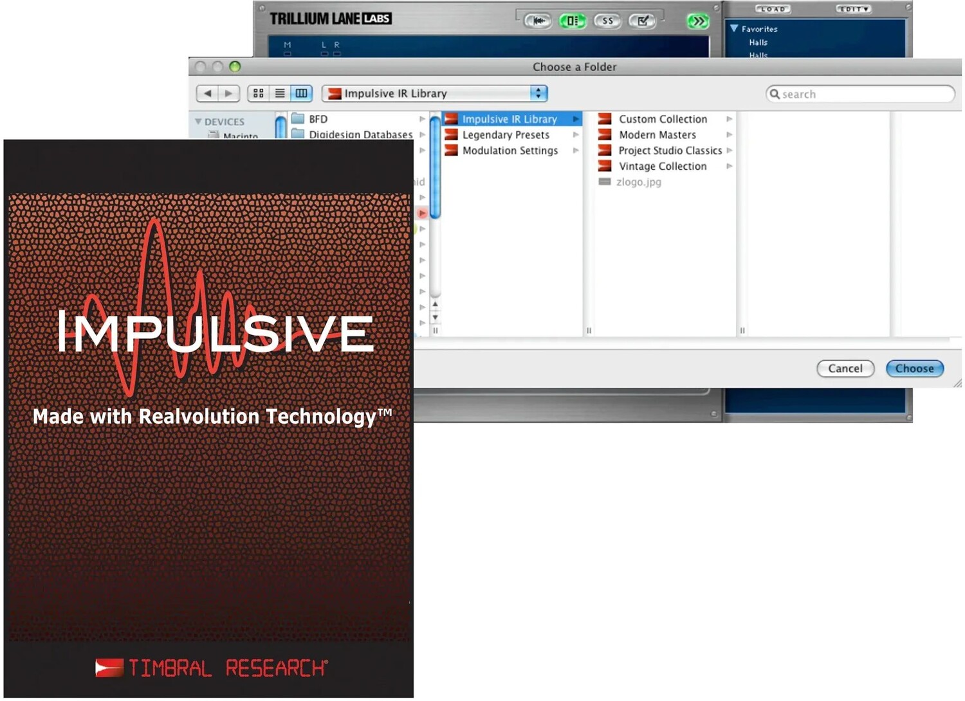Click the search field in folder dialog
The height and width of the screenshot is (701, 965).
(x=860, y=94)
